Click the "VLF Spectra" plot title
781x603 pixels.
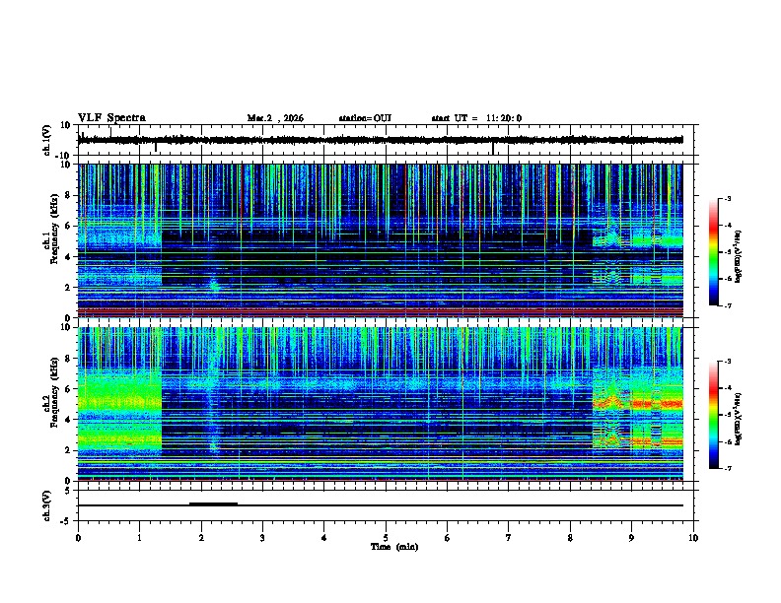pos(111,118)
